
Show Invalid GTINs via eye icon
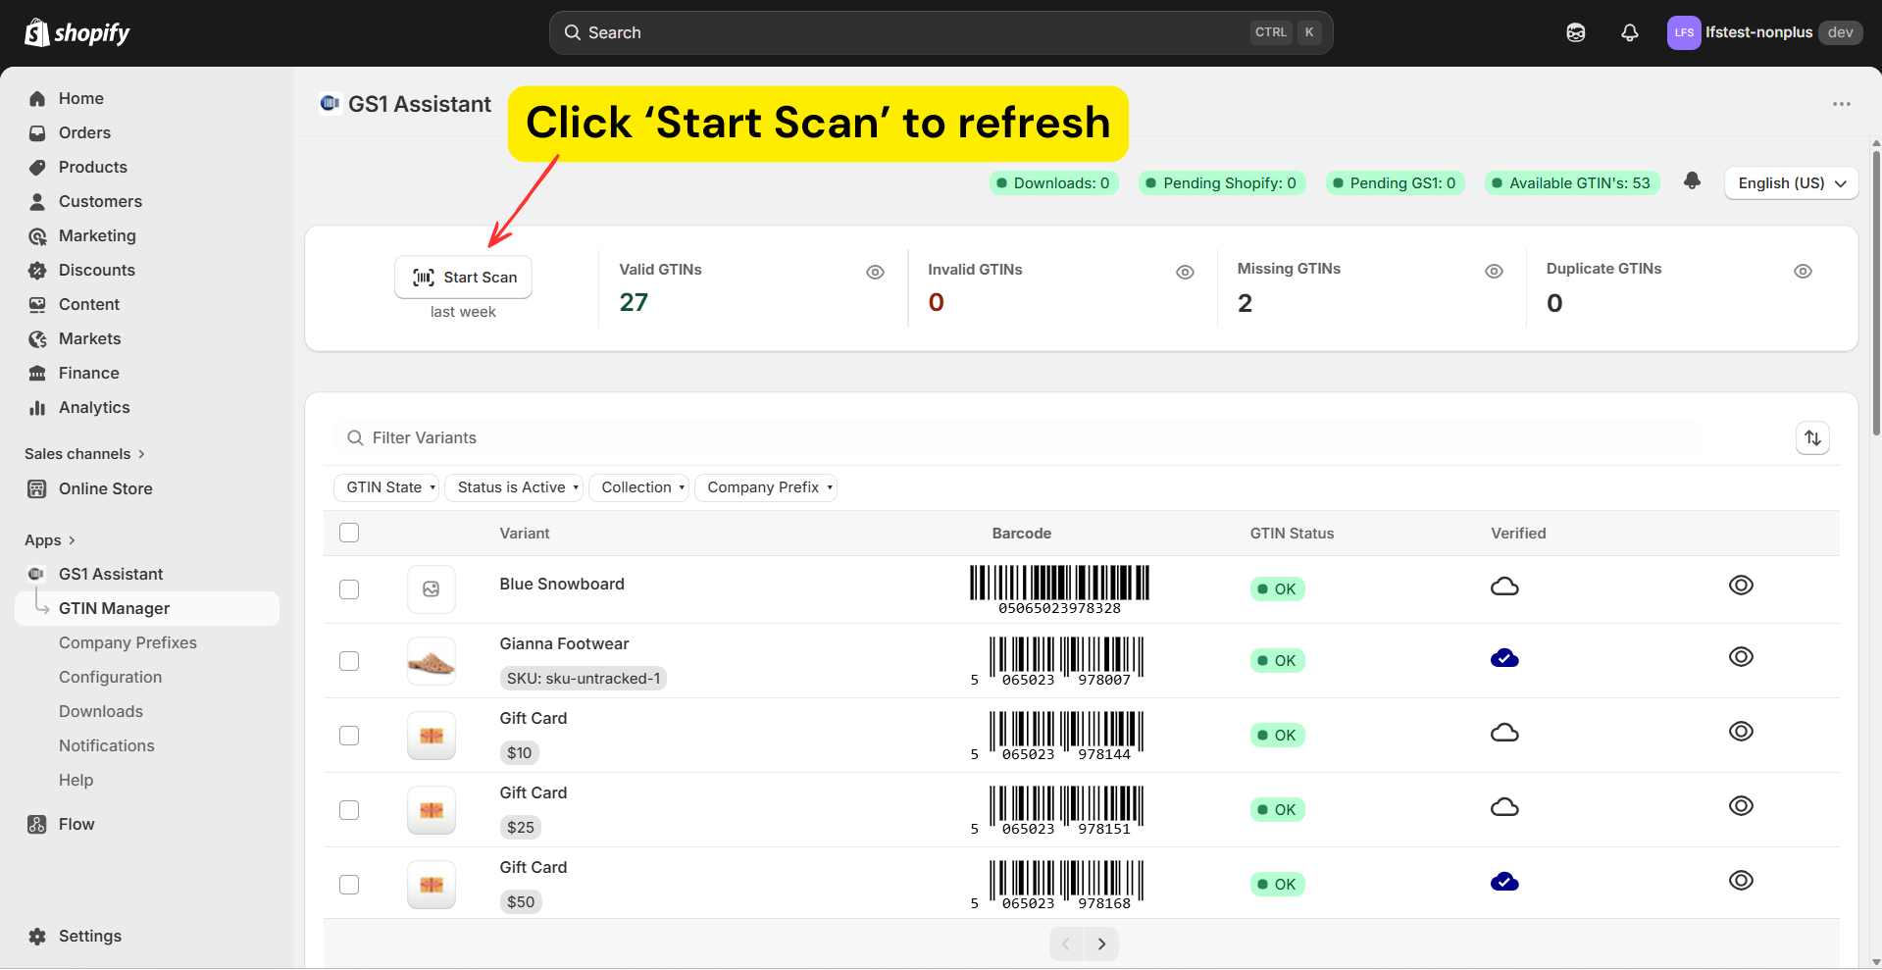tap(1185, 273)
